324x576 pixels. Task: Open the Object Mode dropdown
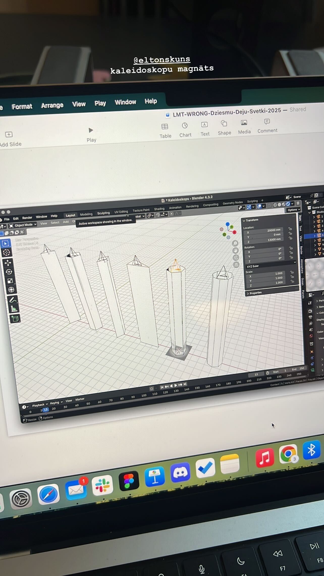click(x=23, y=225)
